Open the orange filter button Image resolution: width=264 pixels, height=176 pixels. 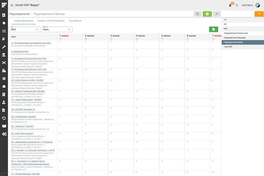259,14
